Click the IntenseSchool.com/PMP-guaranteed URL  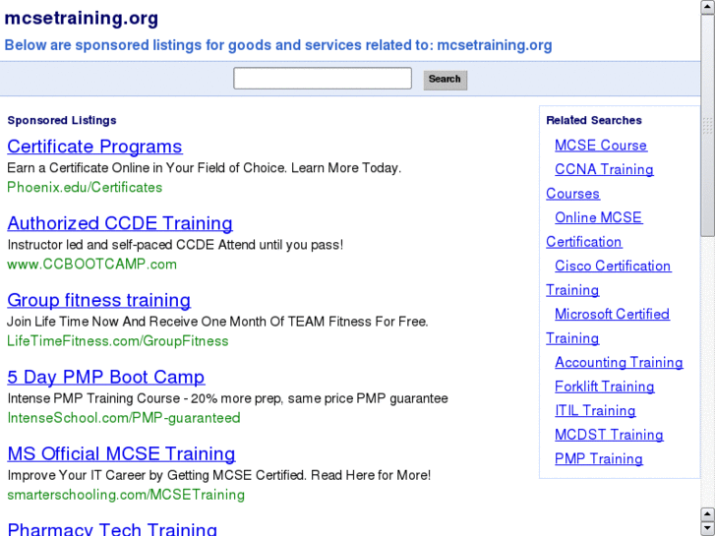coord(124,418)
